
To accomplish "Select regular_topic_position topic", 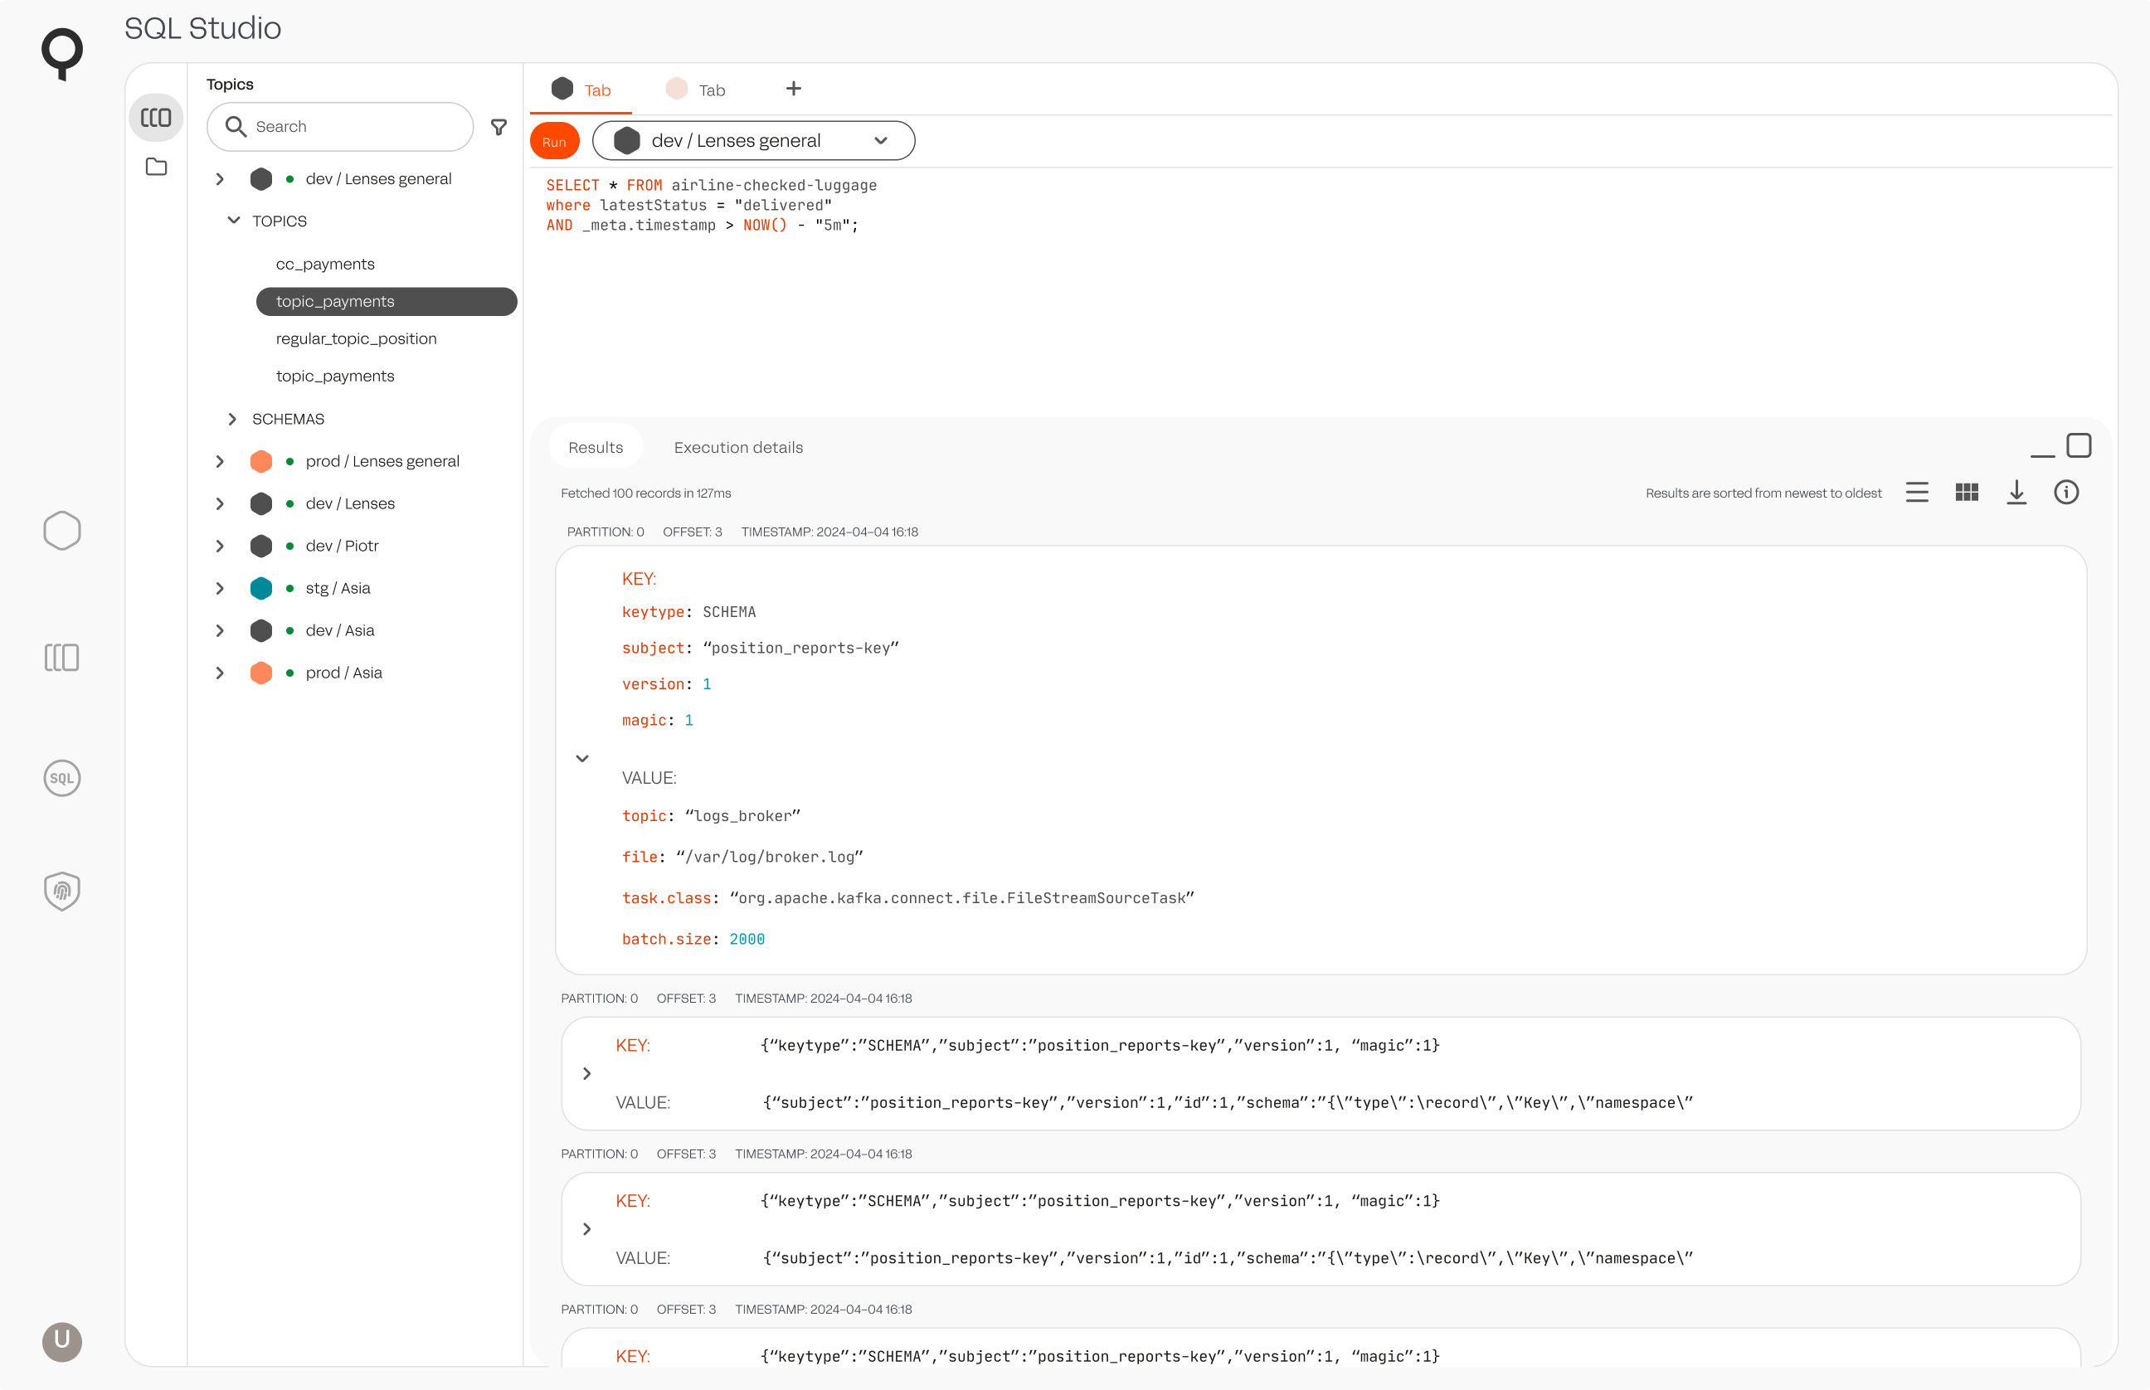I will pos(357,338).
